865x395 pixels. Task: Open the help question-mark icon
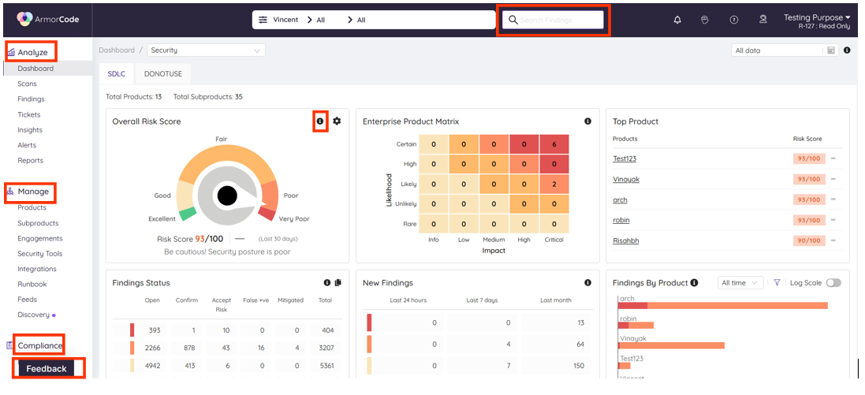[x=733, y=20]
